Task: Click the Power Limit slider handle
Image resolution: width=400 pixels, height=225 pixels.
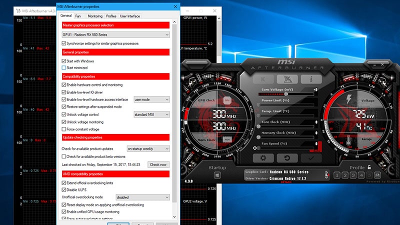Action: tap(258, 105)
